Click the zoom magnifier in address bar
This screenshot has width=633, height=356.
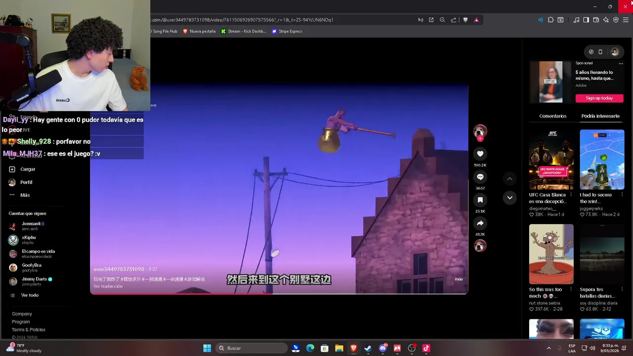[443, 20]
